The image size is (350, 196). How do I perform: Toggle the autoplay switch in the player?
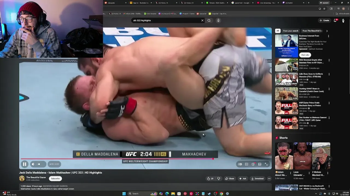(x=240, y=164)
